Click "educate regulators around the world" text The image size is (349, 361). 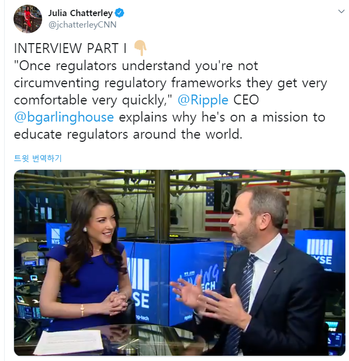[128, 135]
